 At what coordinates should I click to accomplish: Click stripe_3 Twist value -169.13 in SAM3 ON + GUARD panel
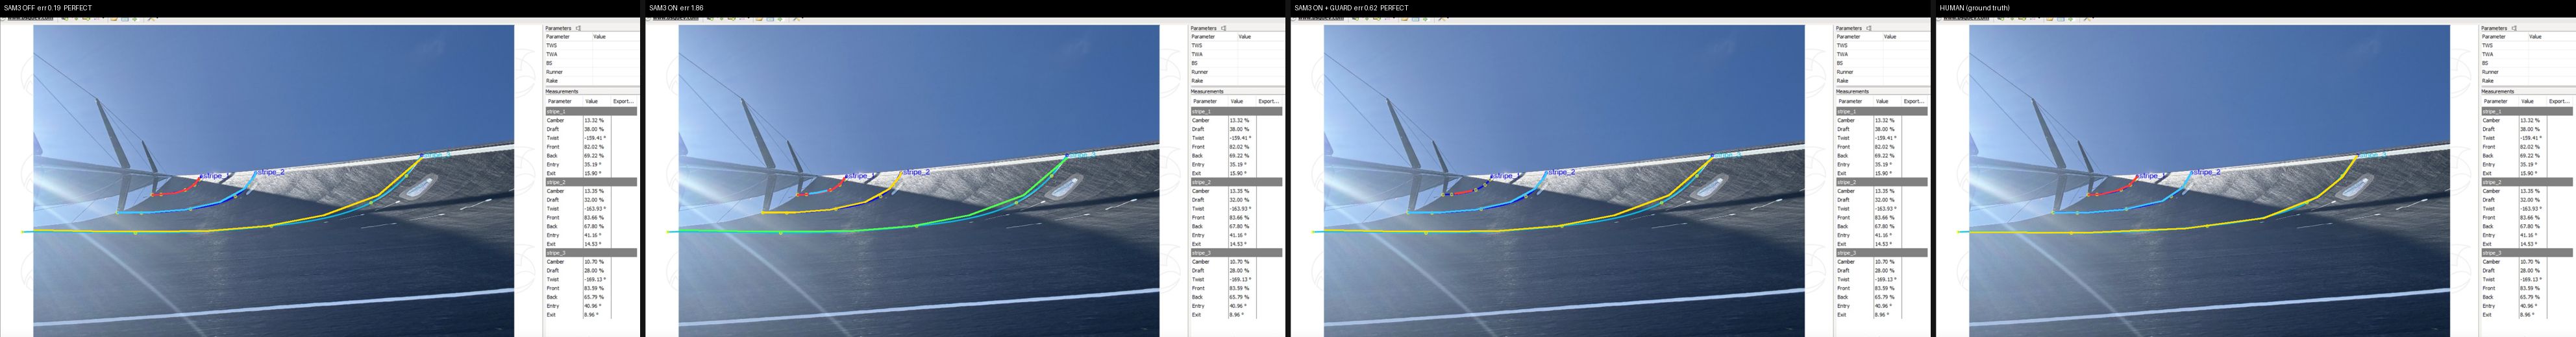click(1887, 280)
